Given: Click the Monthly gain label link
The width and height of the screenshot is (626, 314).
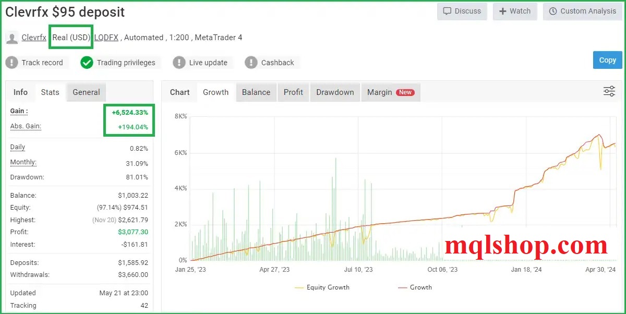Looking at the screenshot, I should [x=22, y=162].
